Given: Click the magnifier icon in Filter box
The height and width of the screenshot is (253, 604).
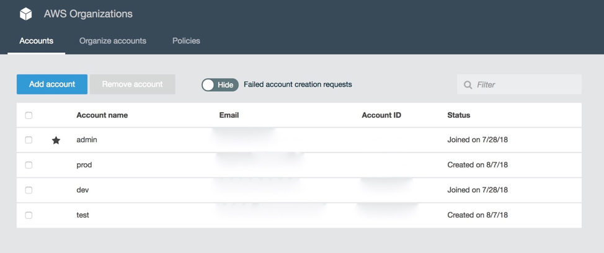Looking at the screenshot, I should point(468,85).
